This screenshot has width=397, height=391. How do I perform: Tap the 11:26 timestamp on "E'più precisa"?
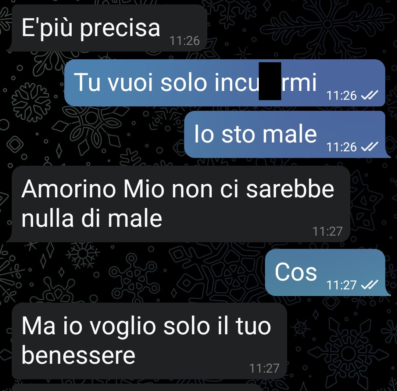click(185, 41)
